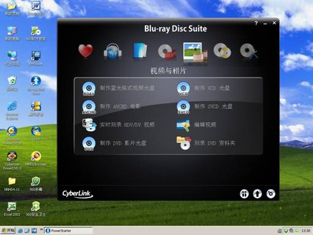Screen dimensions: 313x235
Task: Select the PowerStarter taskbar button
Action: pos(69,231)
